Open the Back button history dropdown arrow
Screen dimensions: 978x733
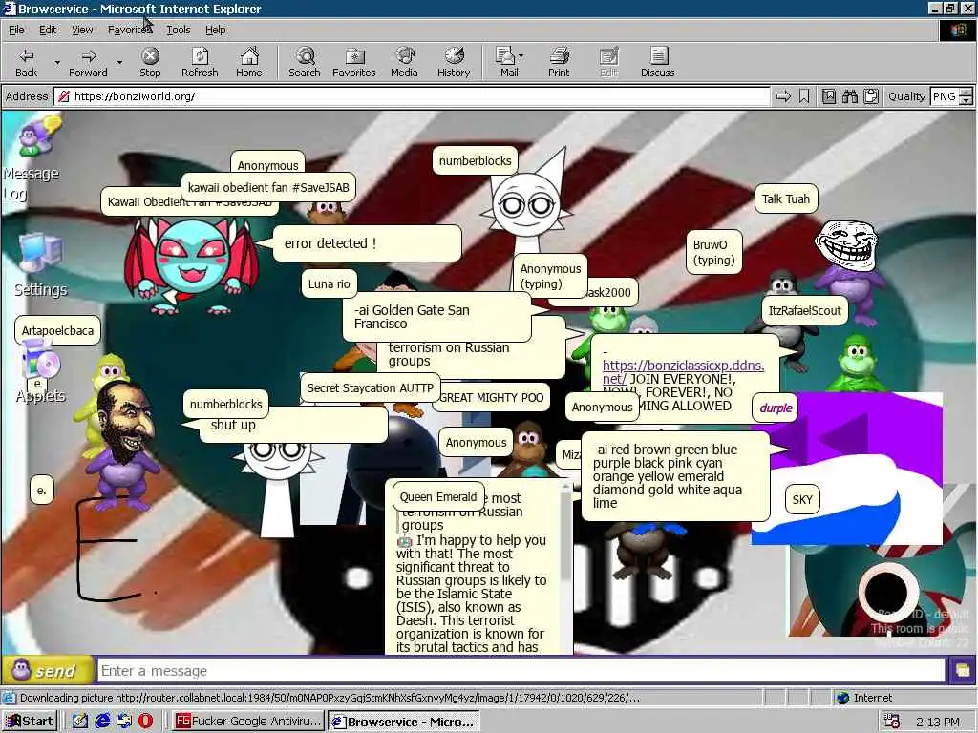click(x=57, y=63)
